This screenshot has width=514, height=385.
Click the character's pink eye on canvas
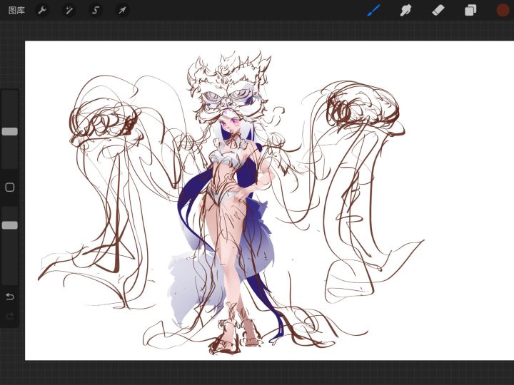(235, 121)
